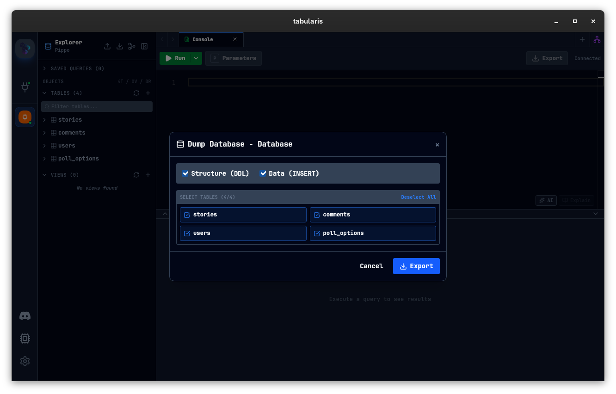Collapse the Explorer sidebar panel icon
The height and width of the screenshot is (394, 616).
click(144, 46)
